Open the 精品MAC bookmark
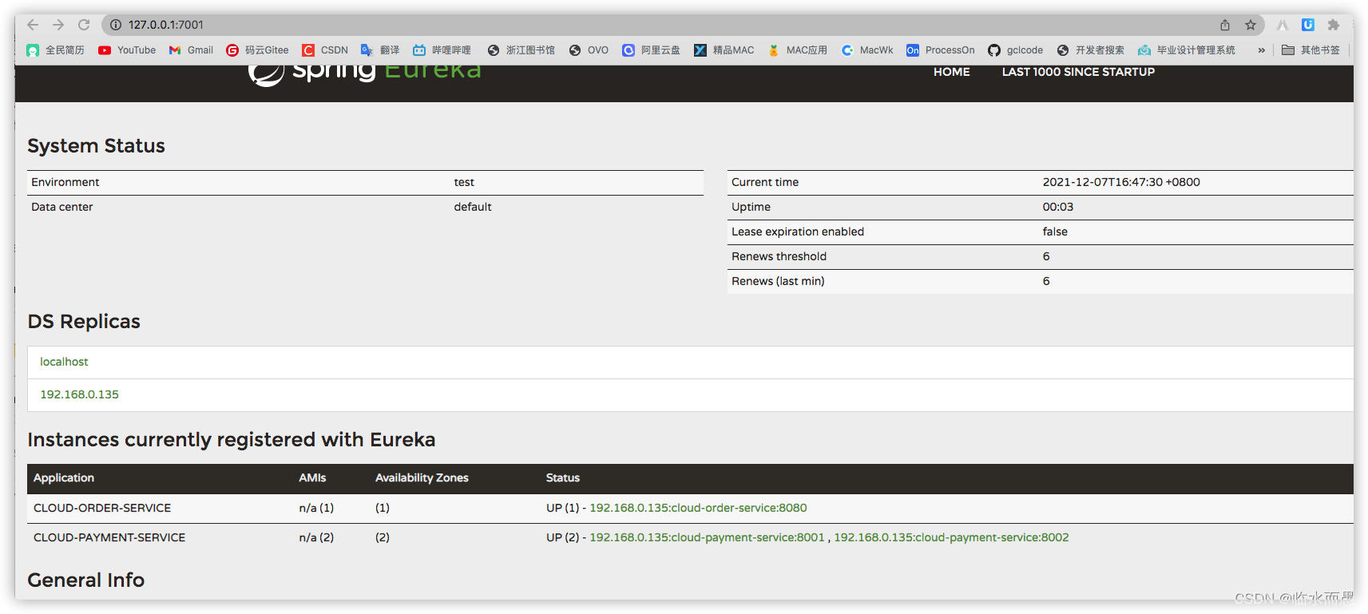 pos(724,50)
